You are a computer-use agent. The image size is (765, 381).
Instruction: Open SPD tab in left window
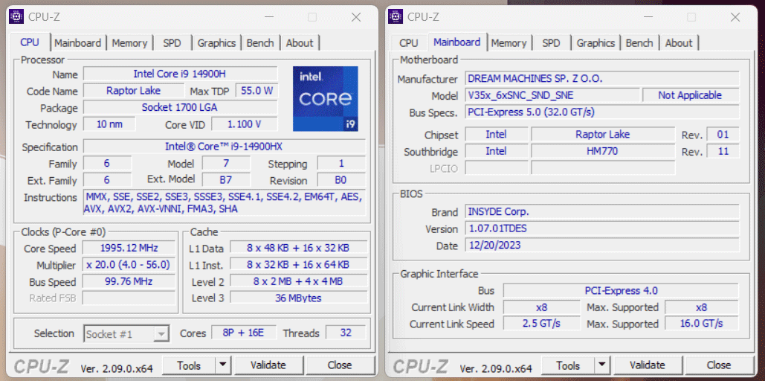(x=172, y=43)
